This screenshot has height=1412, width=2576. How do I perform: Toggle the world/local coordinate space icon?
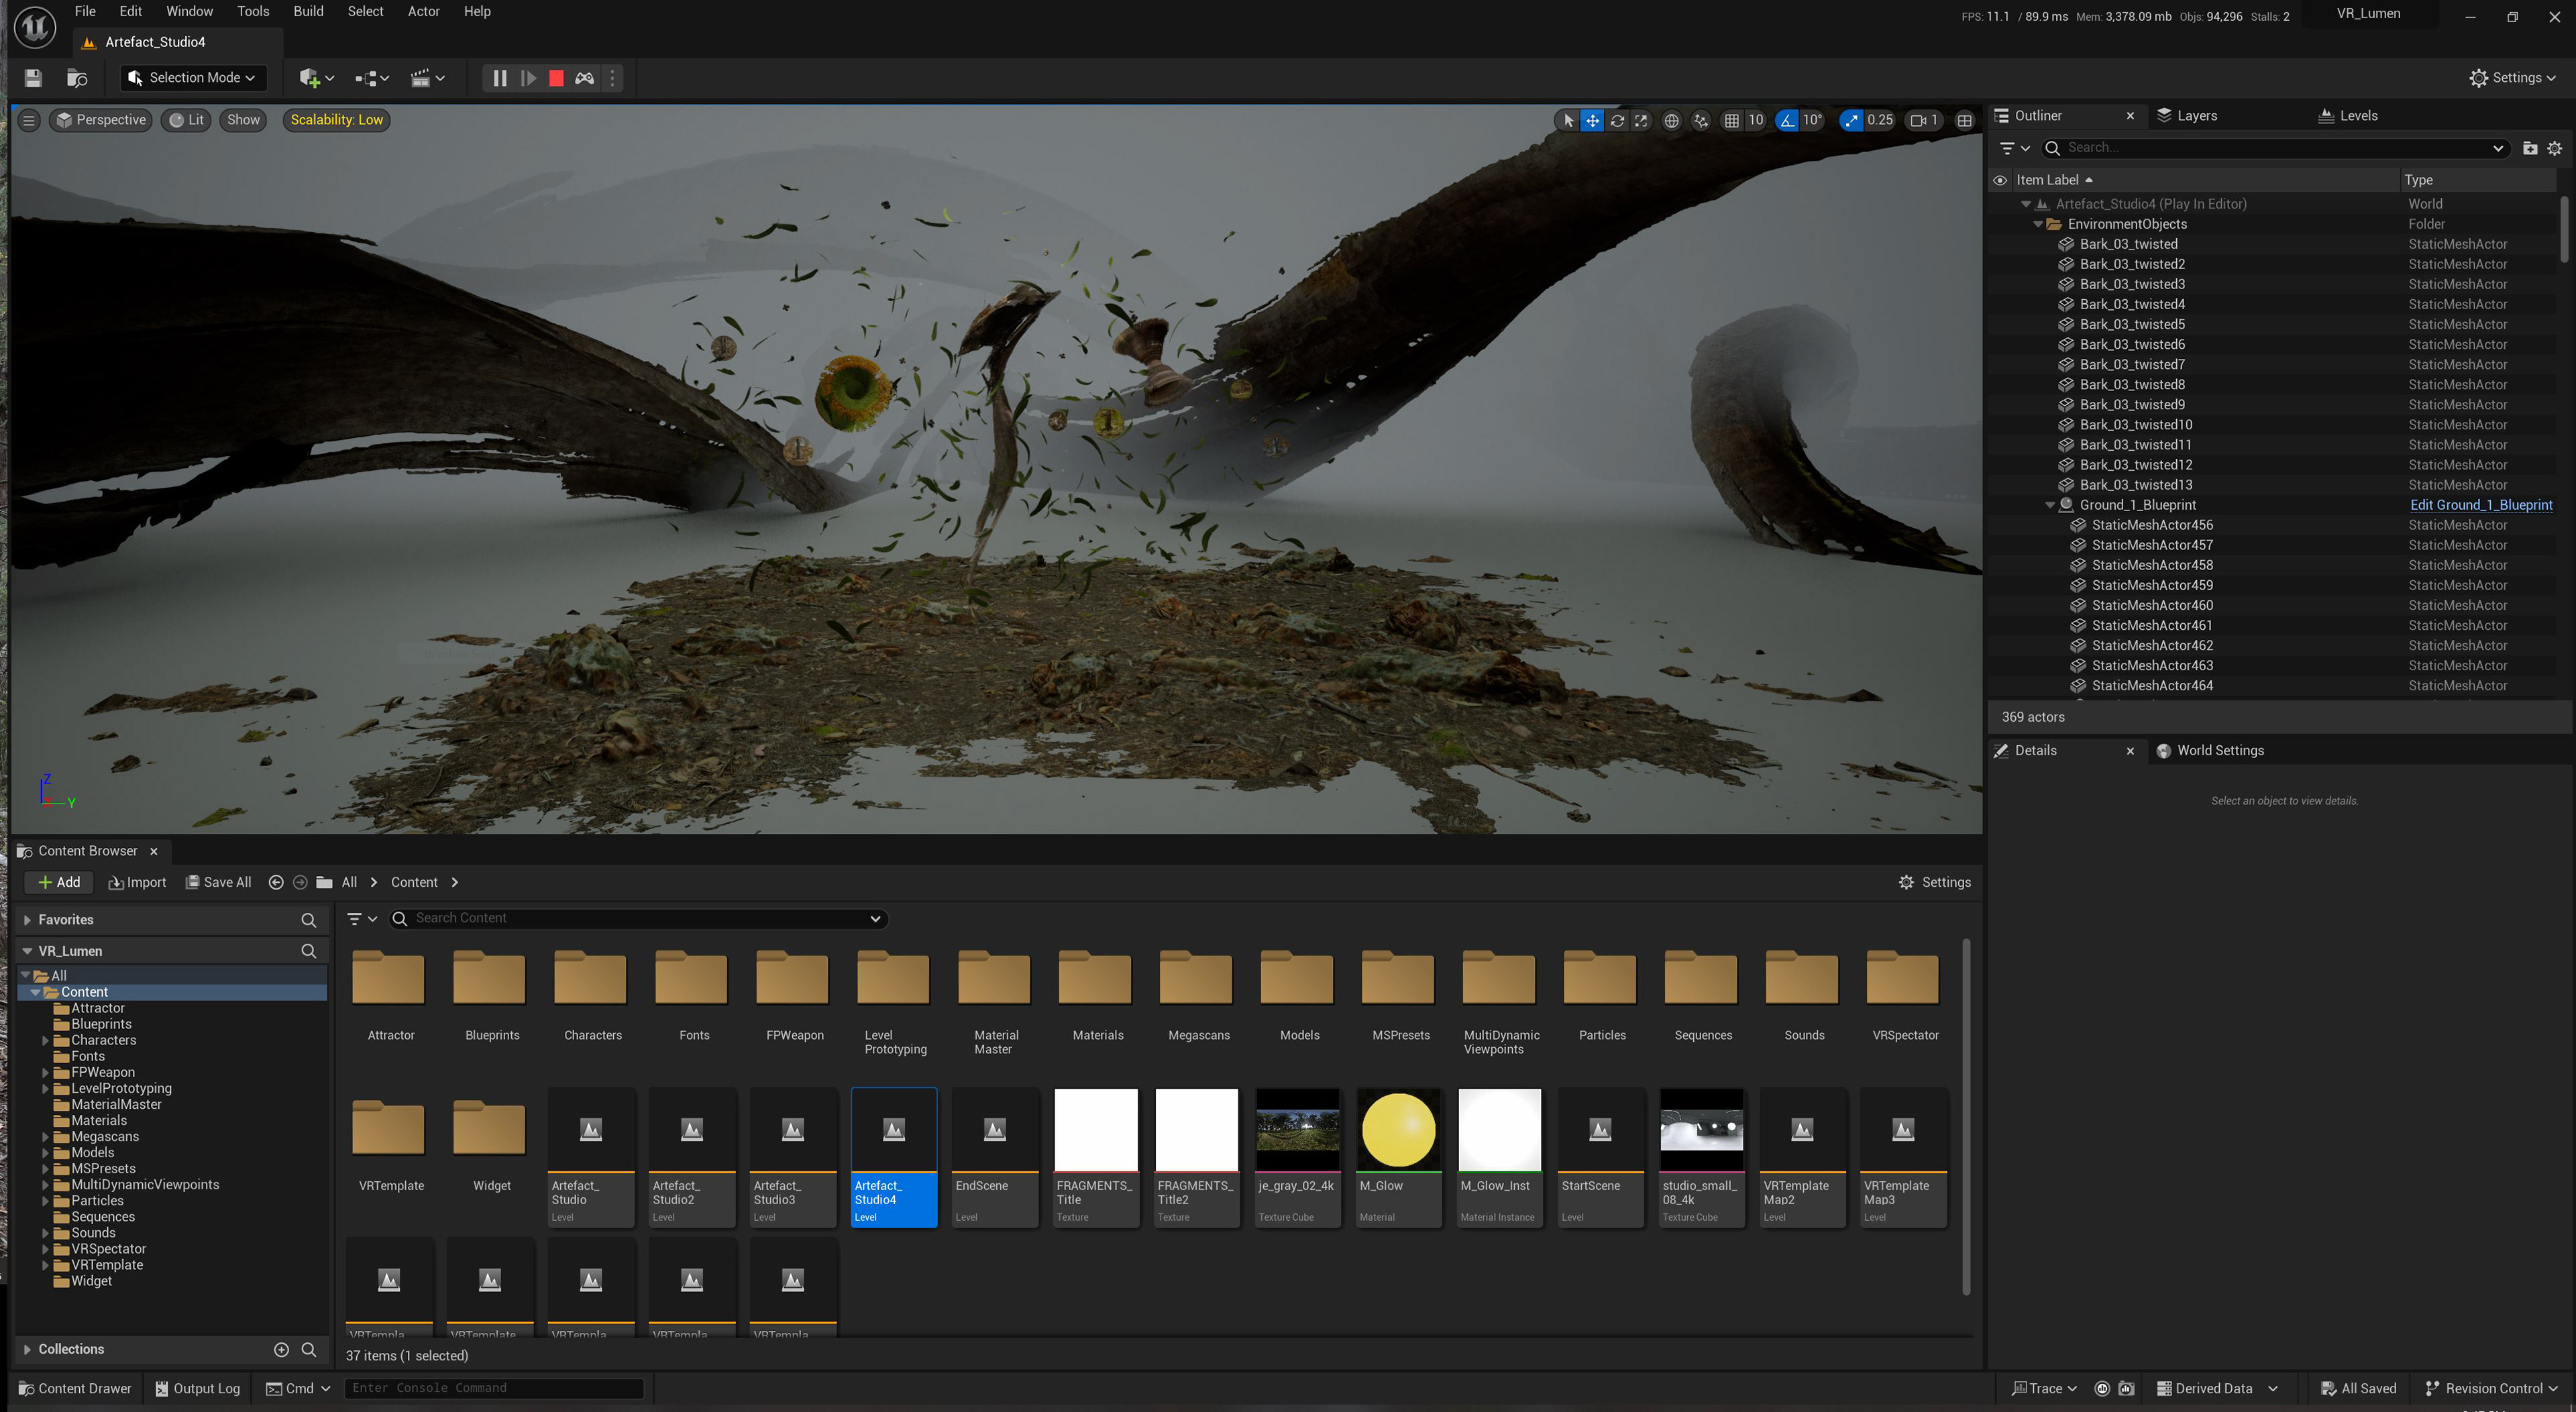[1671, 120]
